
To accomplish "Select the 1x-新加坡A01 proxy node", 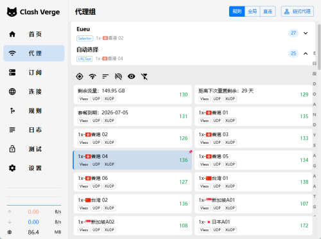I will [254, 204].
